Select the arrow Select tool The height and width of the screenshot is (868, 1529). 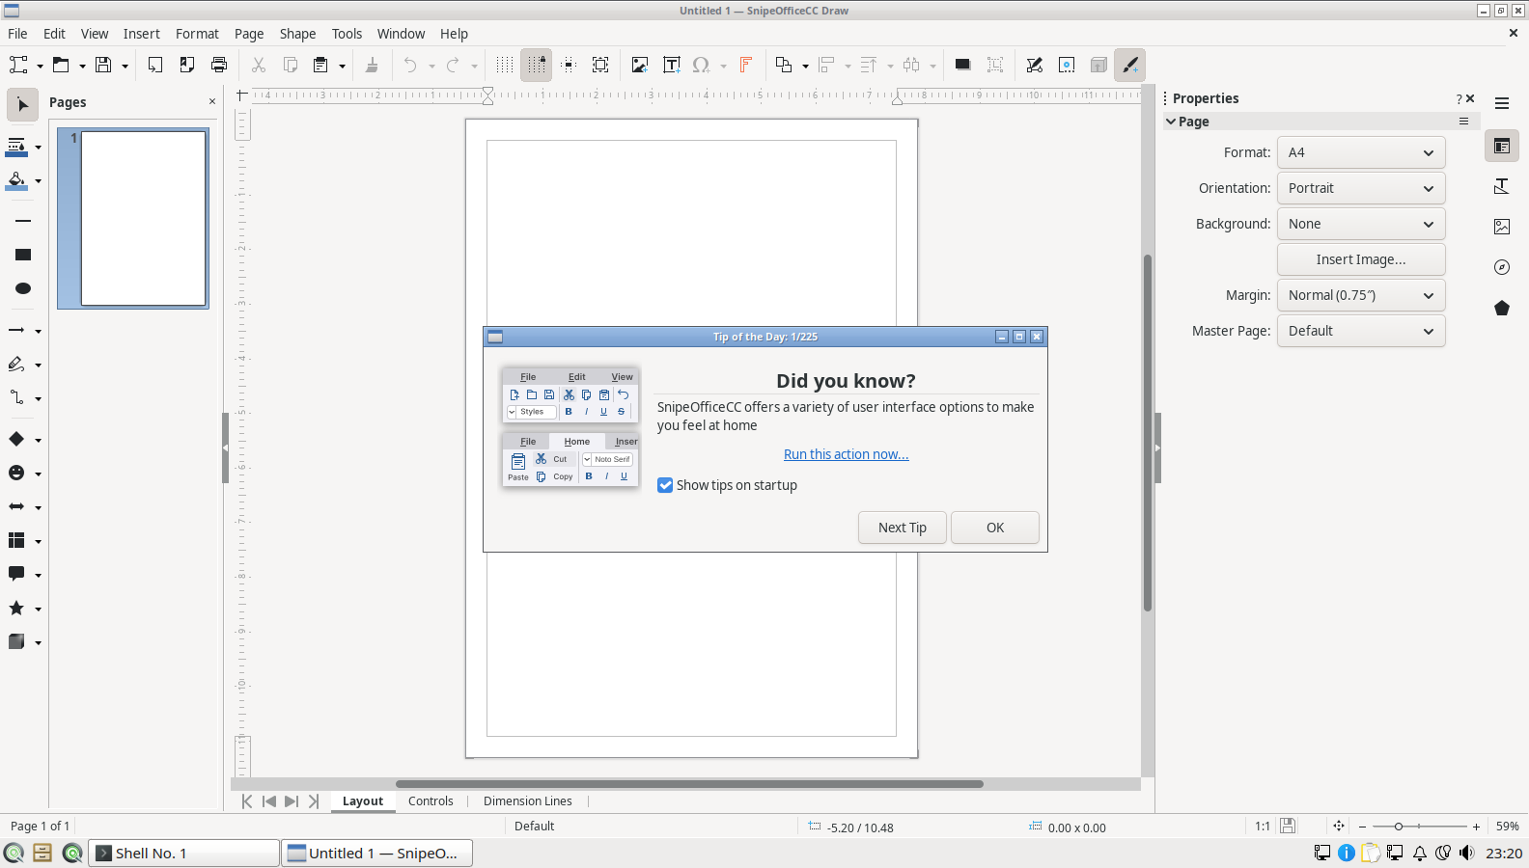pyautogui.click(x=23, y=104)
